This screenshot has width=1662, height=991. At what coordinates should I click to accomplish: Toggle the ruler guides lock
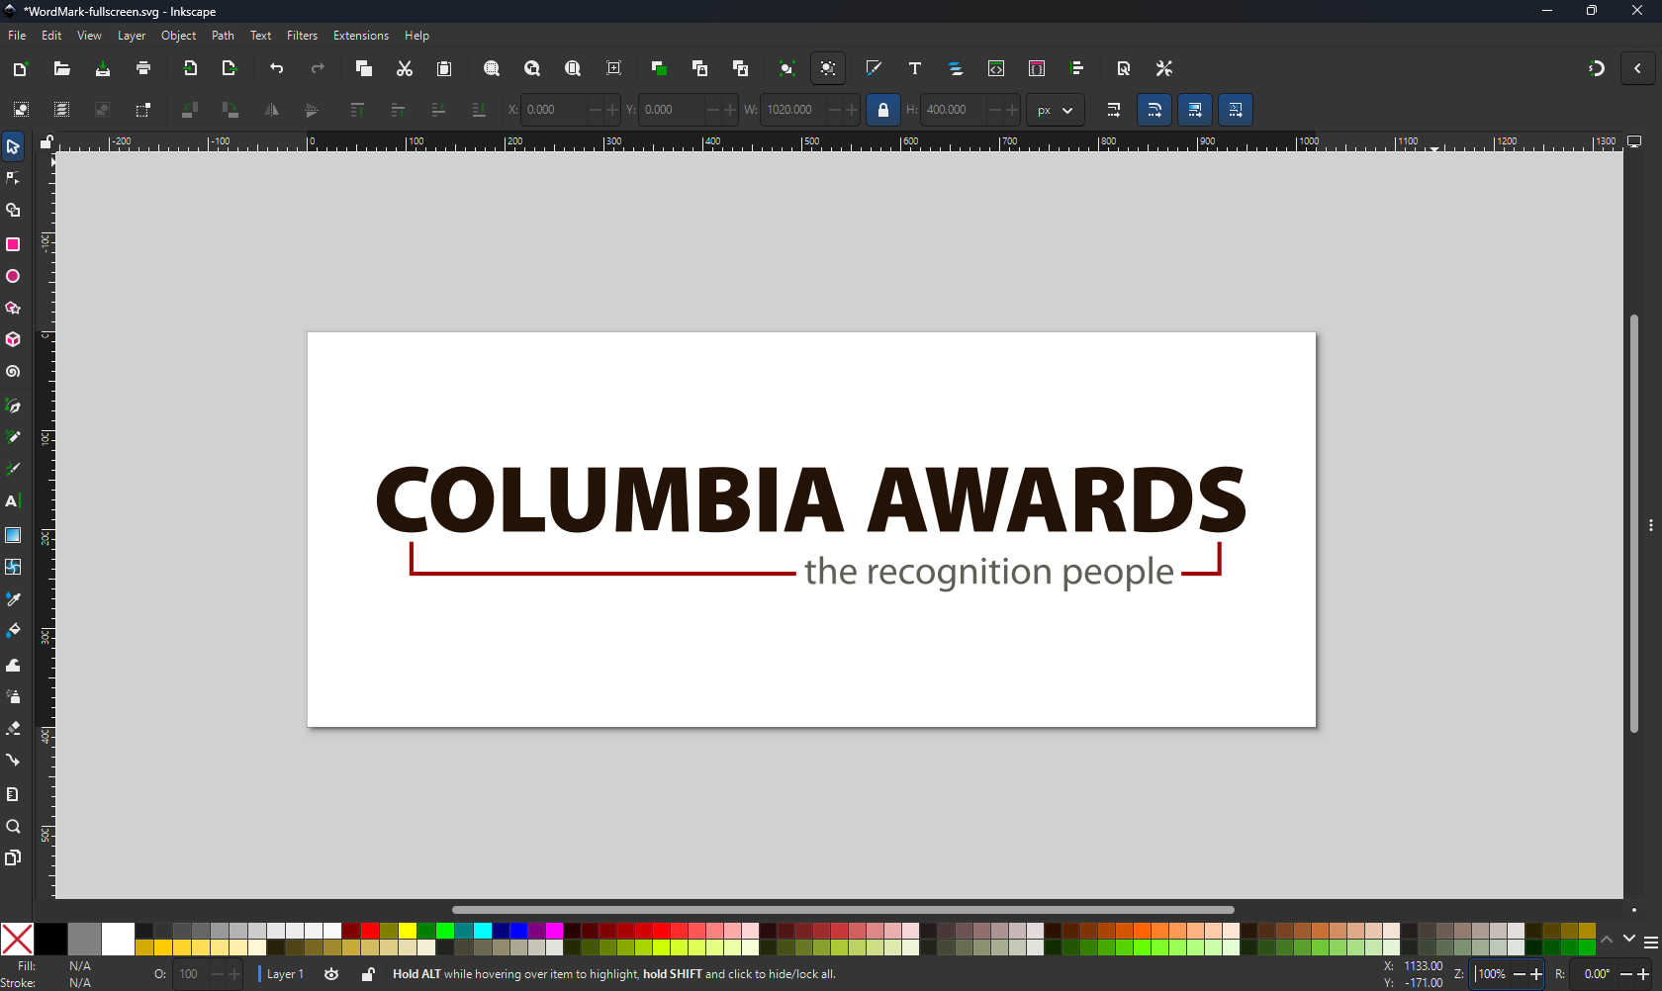46,142
